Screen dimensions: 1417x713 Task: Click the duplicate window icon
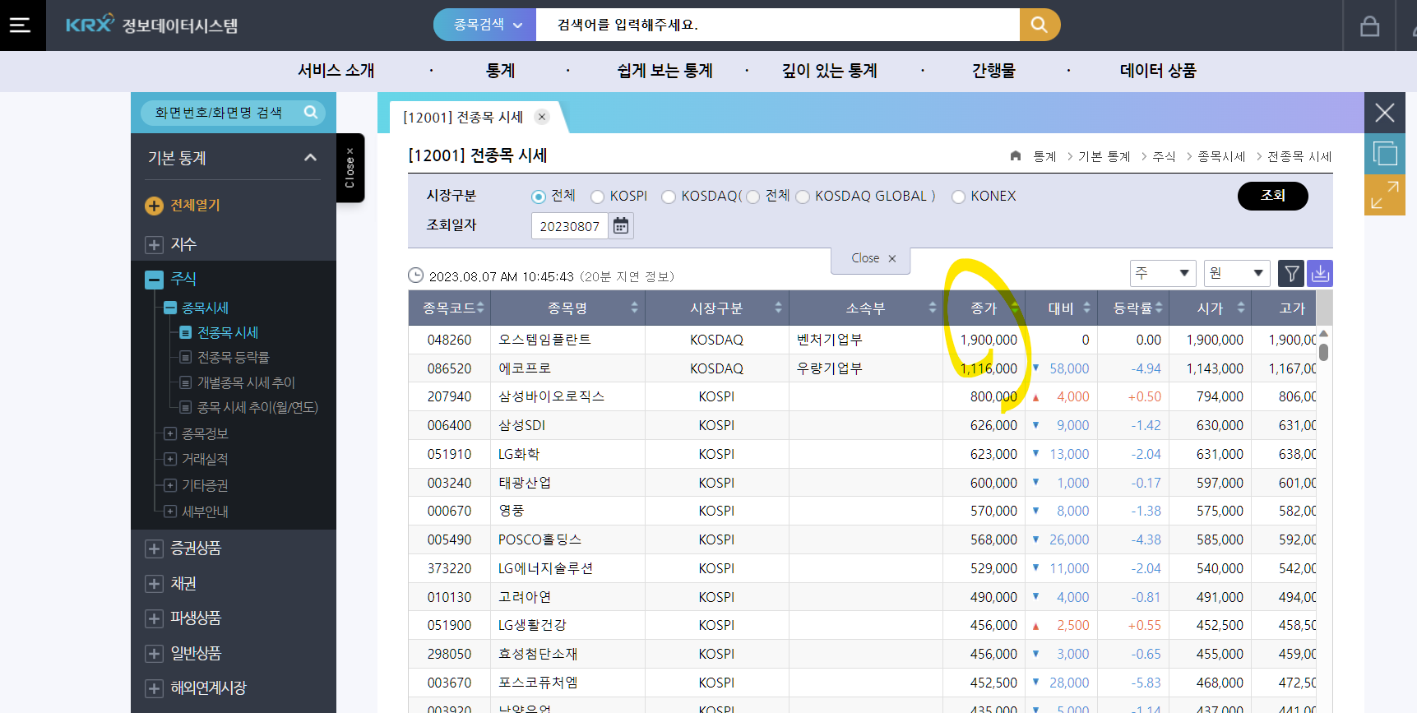[1385, 154]
